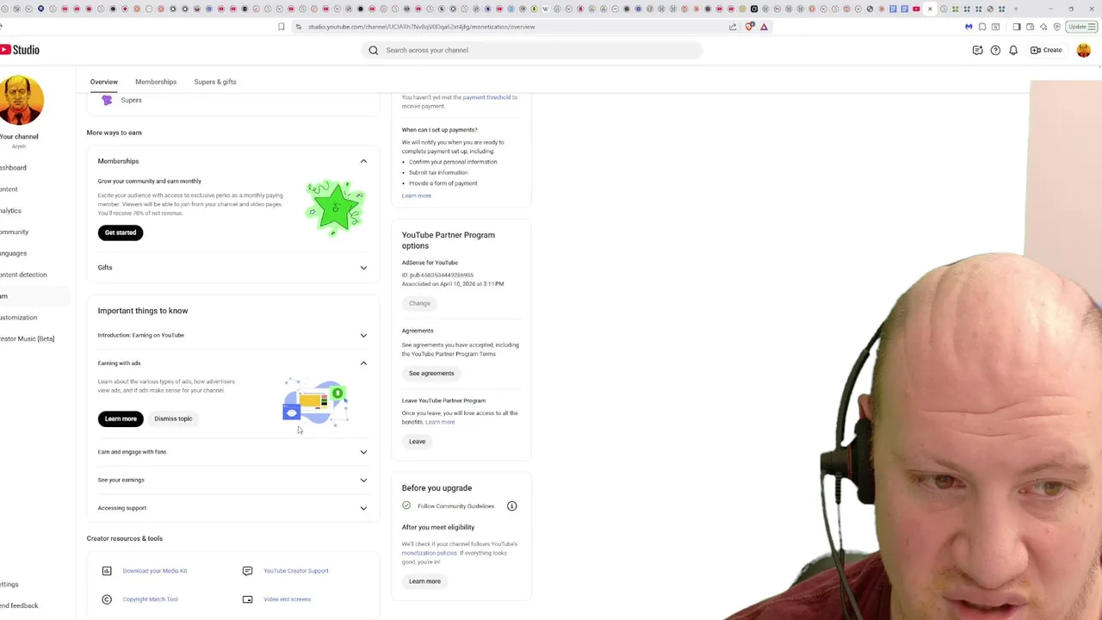Click the Dismiss topic button
This screenshot has height=620, width=1102.
point(173,418)
